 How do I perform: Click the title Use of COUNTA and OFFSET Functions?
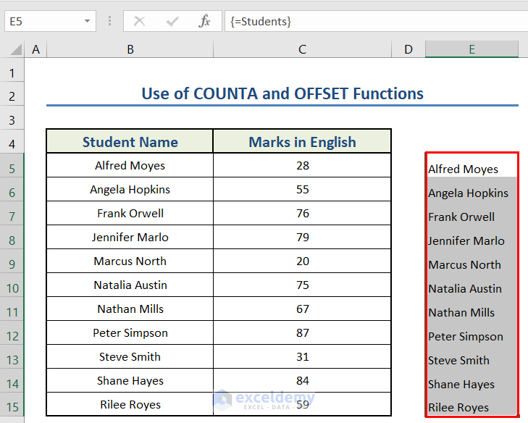point(282,93)
